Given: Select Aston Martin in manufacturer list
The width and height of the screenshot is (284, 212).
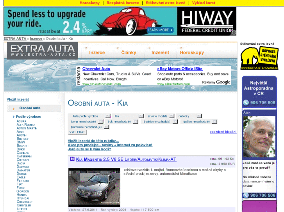Looking at the screenshot, I should (27, 128).
